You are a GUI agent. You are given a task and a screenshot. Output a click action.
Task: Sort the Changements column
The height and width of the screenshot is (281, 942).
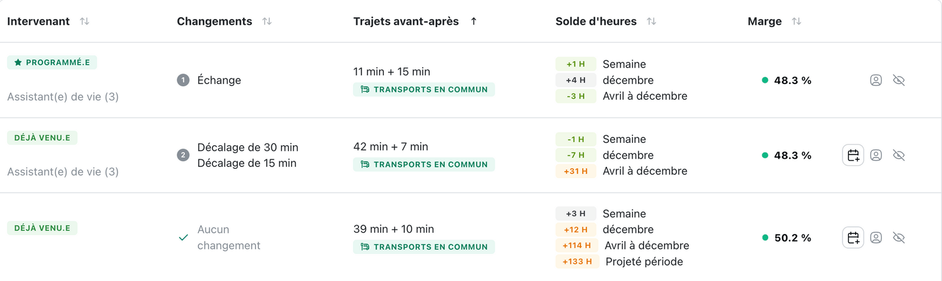[x=267, y=21]
